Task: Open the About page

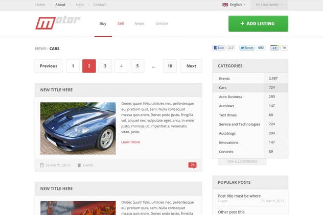Action: 60,5
